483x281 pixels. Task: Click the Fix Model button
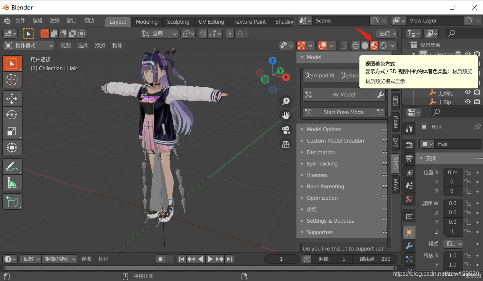(x=340, y=95)
